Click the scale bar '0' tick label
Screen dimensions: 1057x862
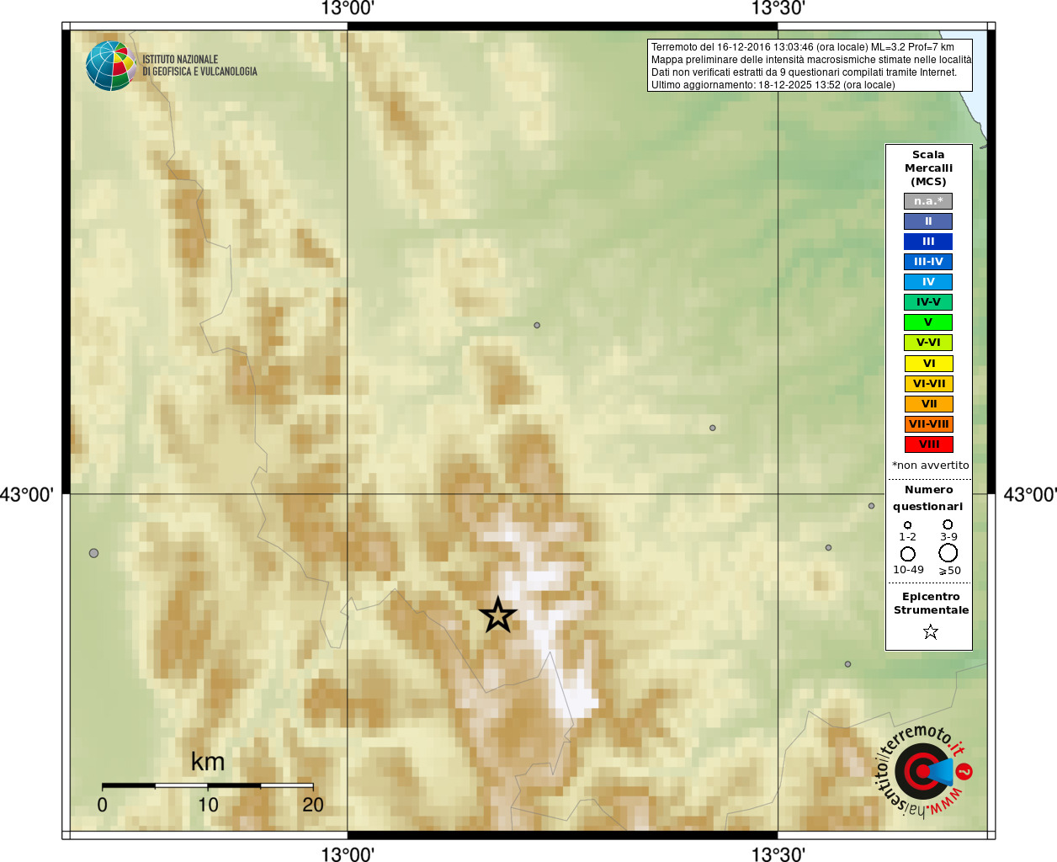[102, 805]
